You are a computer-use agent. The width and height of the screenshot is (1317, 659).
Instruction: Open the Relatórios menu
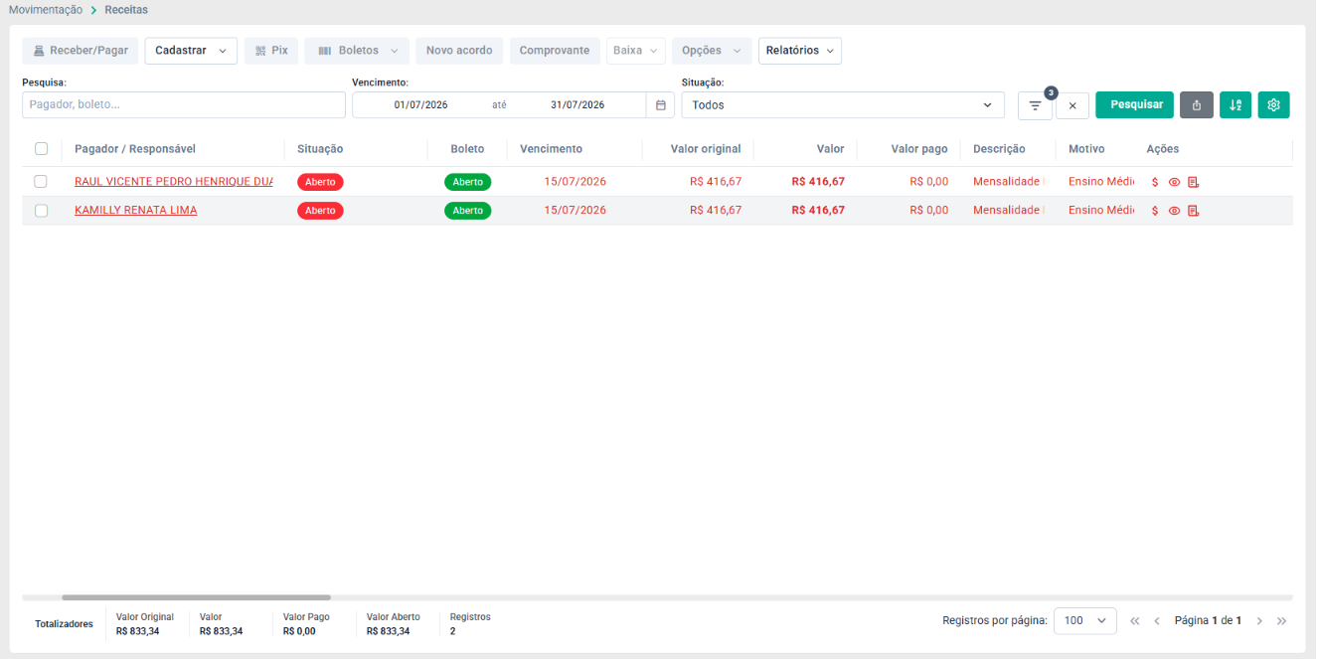tap(800, 51)
